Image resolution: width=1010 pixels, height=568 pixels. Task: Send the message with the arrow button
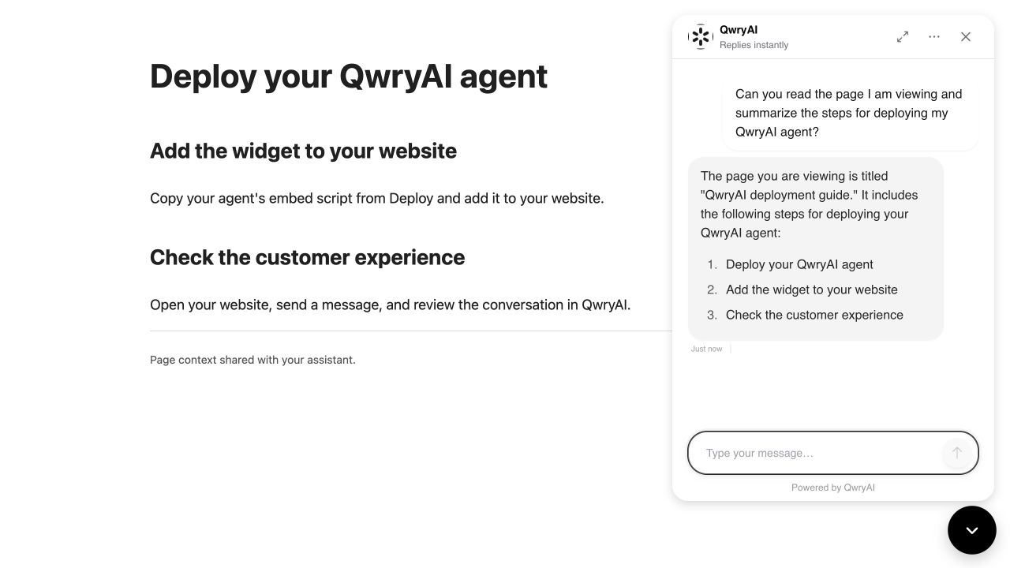tap(956, 453)
